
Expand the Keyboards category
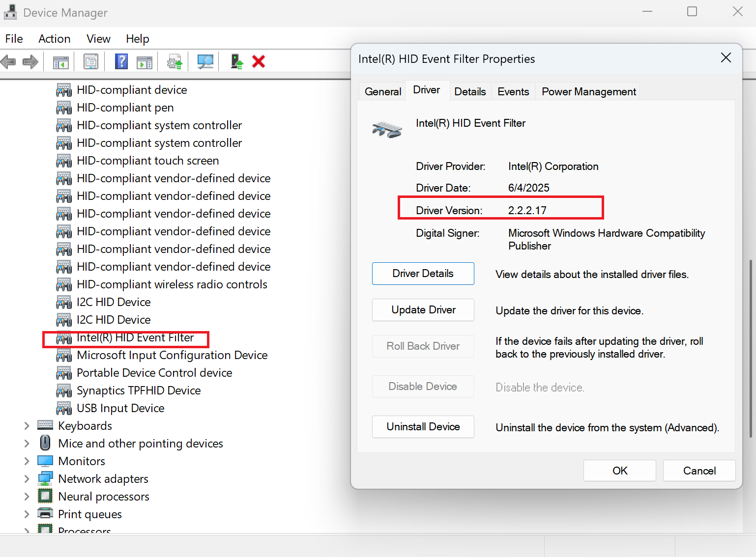coord(27,426)
